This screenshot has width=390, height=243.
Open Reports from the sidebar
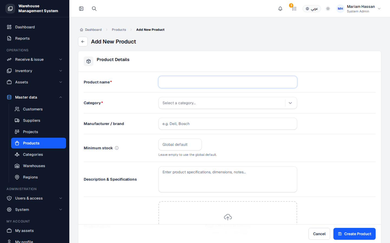click(x=35, y=38)
